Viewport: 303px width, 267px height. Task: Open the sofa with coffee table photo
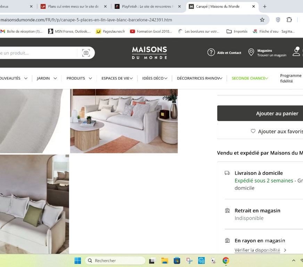[124, 121]
